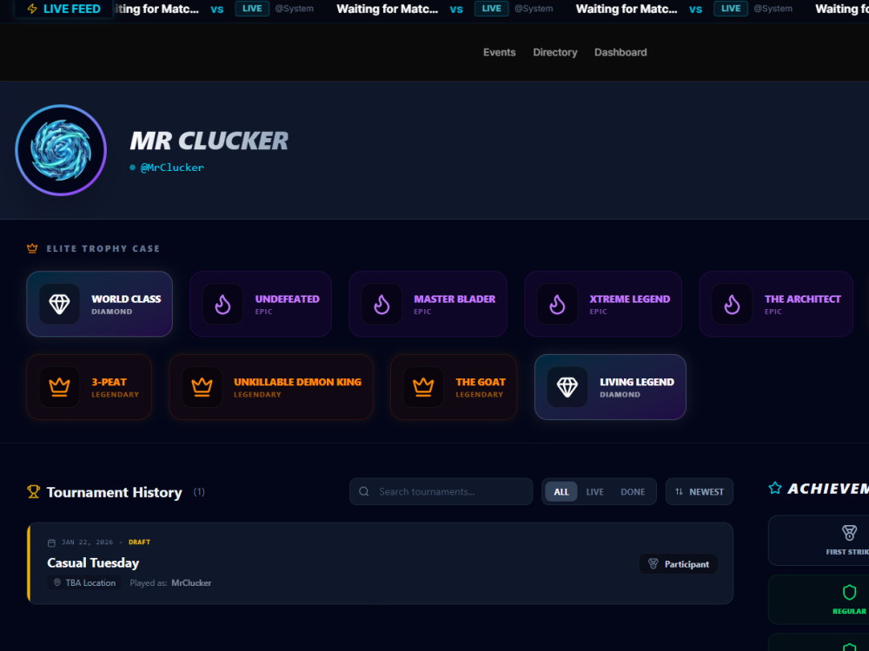Viewport: 869px width, 651px height.
Task: Click the Xtreme Legend trophy label
Action: coord(629,299)
